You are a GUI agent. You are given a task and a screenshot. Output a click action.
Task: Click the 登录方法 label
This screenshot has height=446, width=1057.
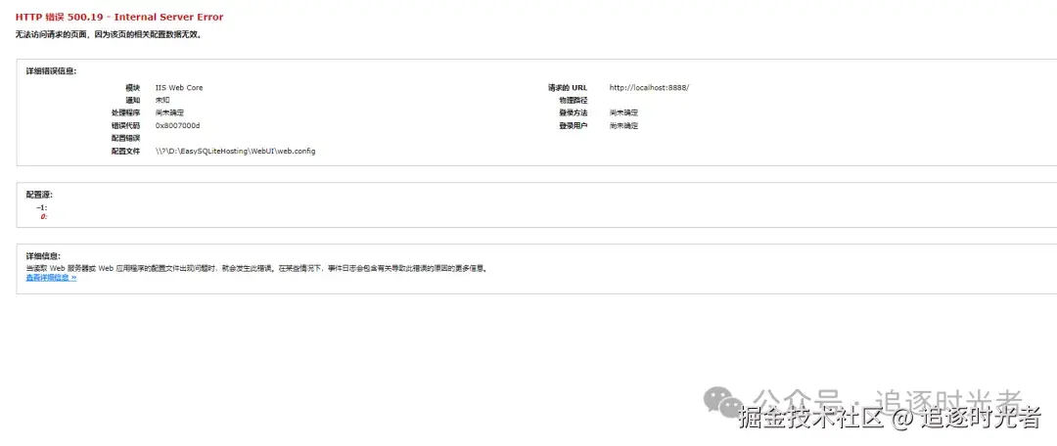coord(574,112)
